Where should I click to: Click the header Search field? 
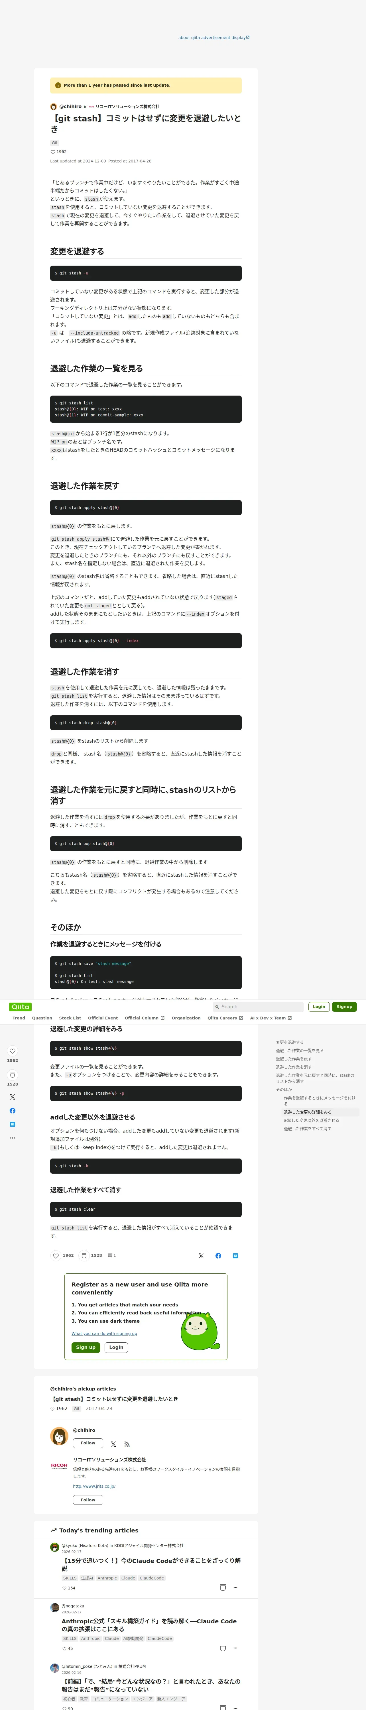[258, 1006]
